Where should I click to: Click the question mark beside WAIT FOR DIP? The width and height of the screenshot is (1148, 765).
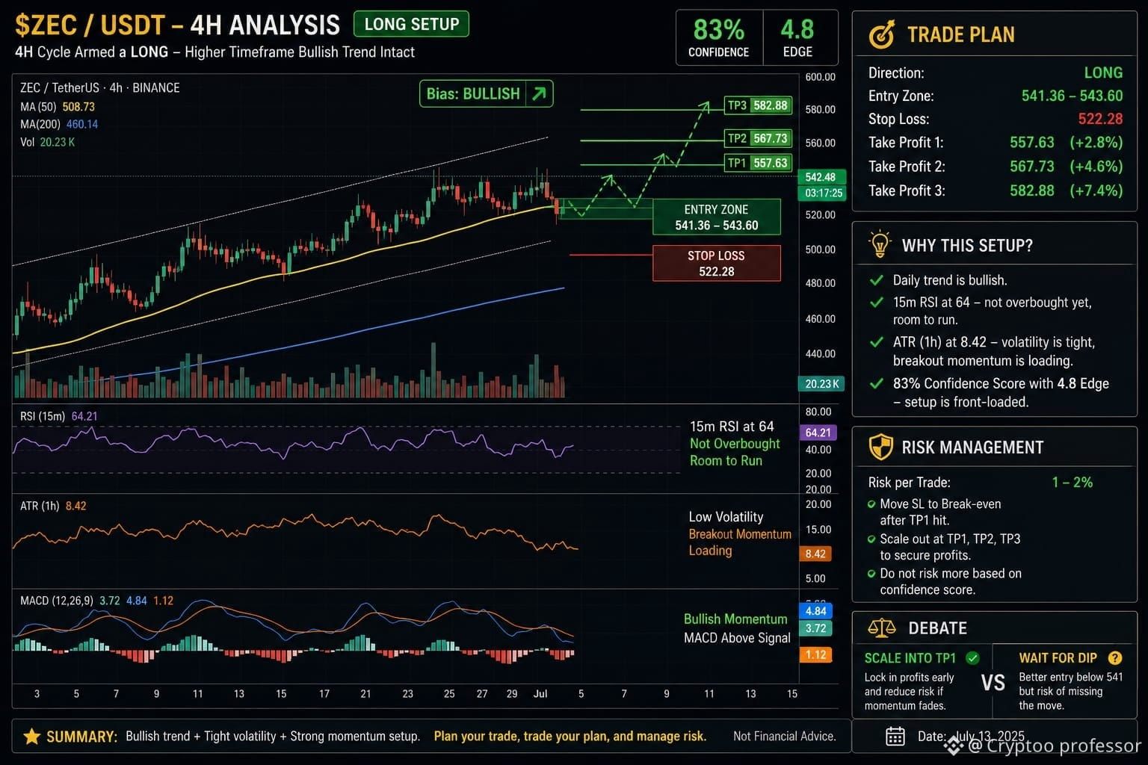(x=1115, y=657)
